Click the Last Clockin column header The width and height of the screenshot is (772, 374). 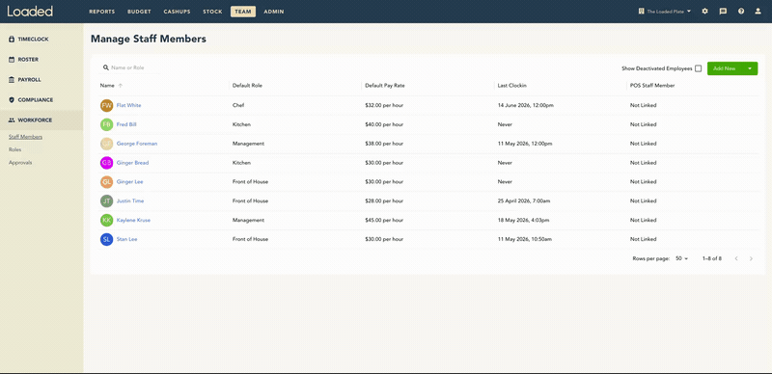click(x=512, y=86)
